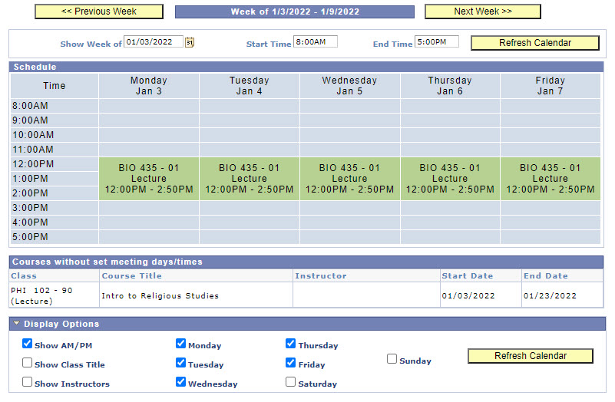Enable Show Class Title checkbox
The width and height of the screenshot is (615, 402).
point(27,363)
